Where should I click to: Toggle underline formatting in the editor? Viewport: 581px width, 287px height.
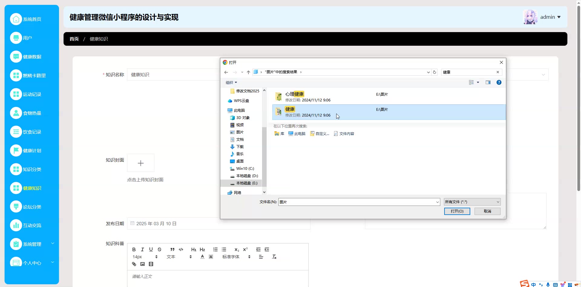pyautogui.click(x=151, y=249)
